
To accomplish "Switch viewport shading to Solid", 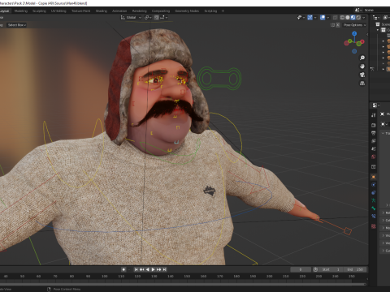I will [x=348, y=18].
